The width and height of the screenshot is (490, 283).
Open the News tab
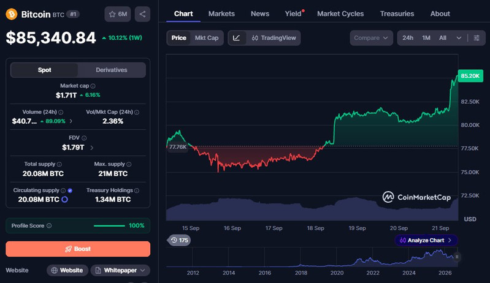(260, 13)
